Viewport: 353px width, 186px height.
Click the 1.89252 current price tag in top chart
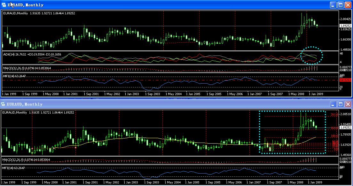click(x=345, y=26)
